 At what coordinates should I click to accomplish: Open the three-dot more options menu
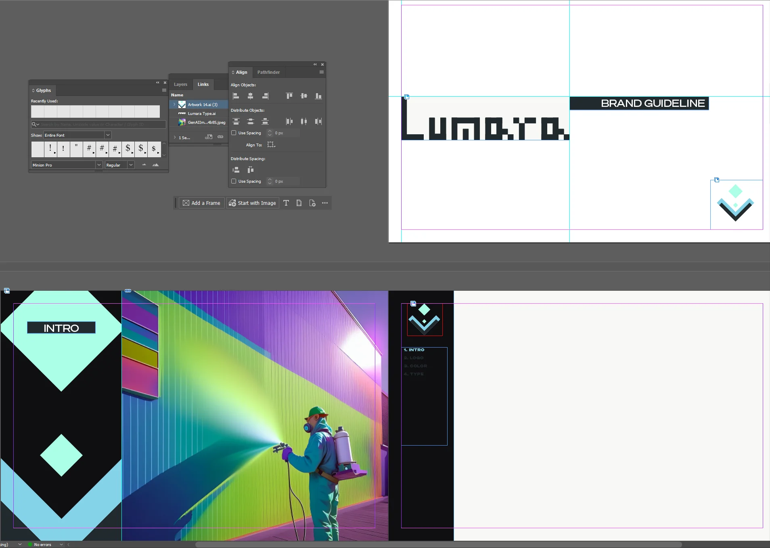(x=325, y=203)
